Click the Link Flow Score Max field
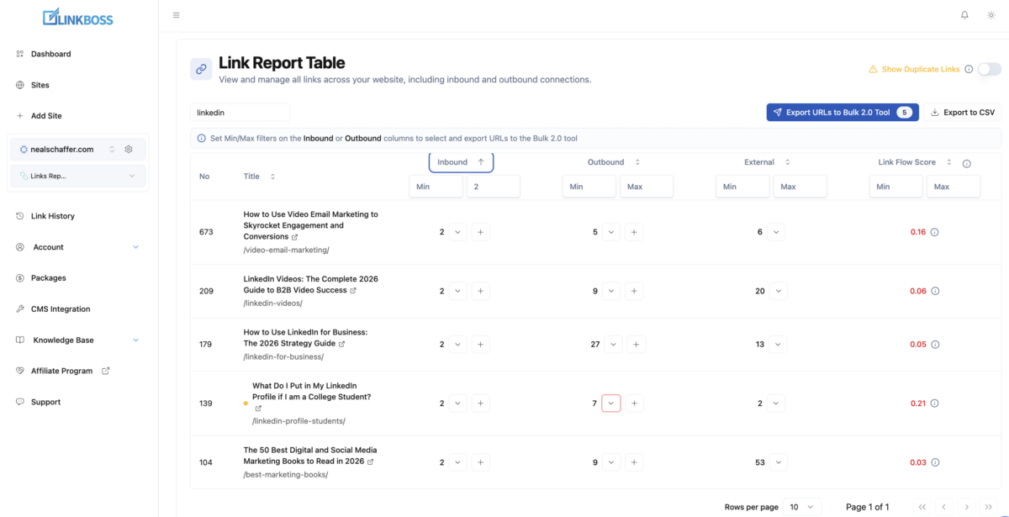 954,187
